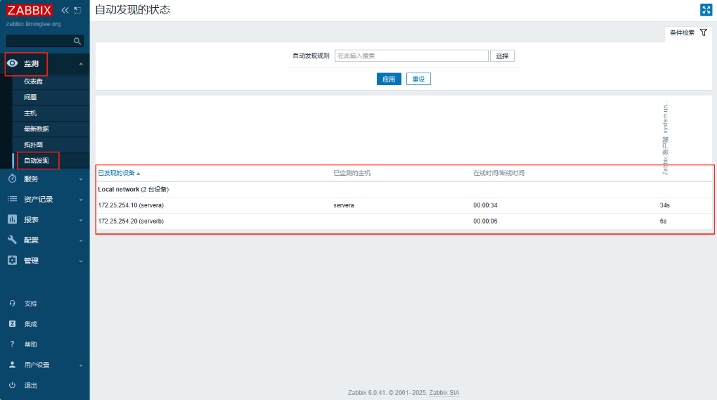Expand the 用户设置 menu chevron

(81, 365)
